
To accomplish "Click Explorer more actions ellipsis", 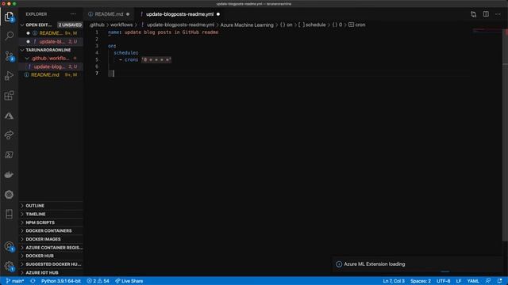I will pyautogui.click(x=73, y=14).
